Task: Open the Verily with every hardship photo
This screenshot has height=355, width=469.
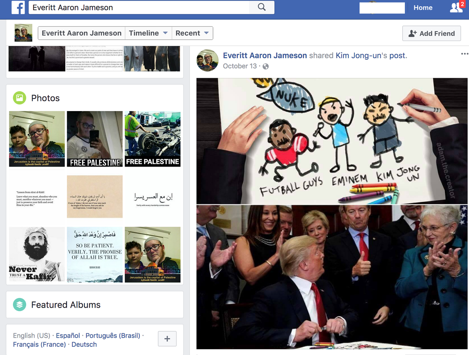Action: tap(152, 197)
